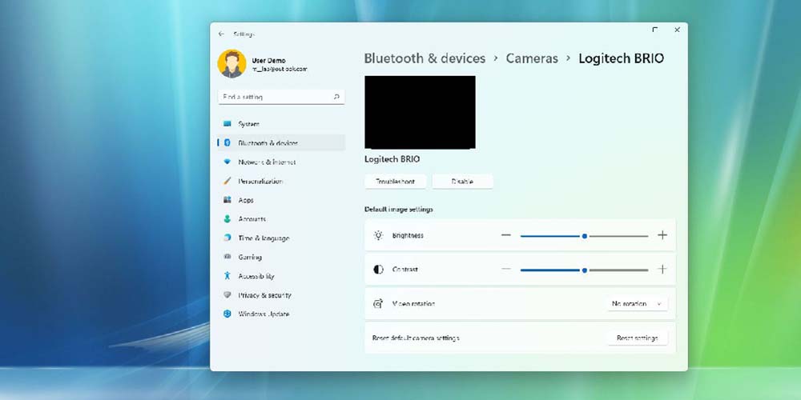The height and width of the screenshot is (400, 801).
Task: Click the Apps icon in sidebar
Action: pos(227,200)
